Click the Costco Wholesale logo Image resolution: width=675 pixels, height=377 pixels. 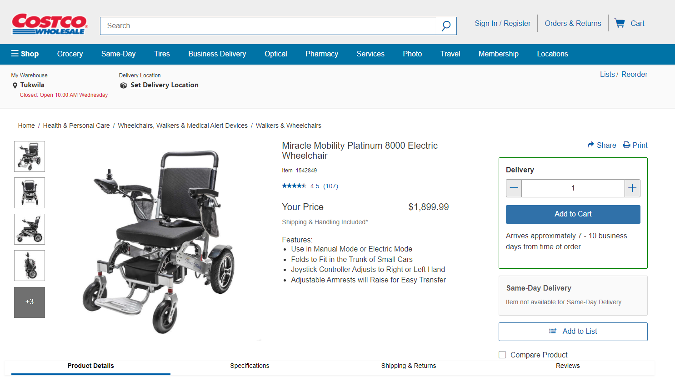point(50,24)
